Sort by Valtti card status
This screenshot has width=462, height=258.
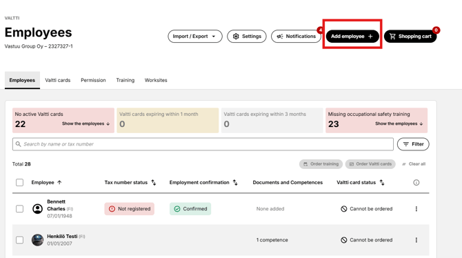pyautogui.click(x=382, y=183)
